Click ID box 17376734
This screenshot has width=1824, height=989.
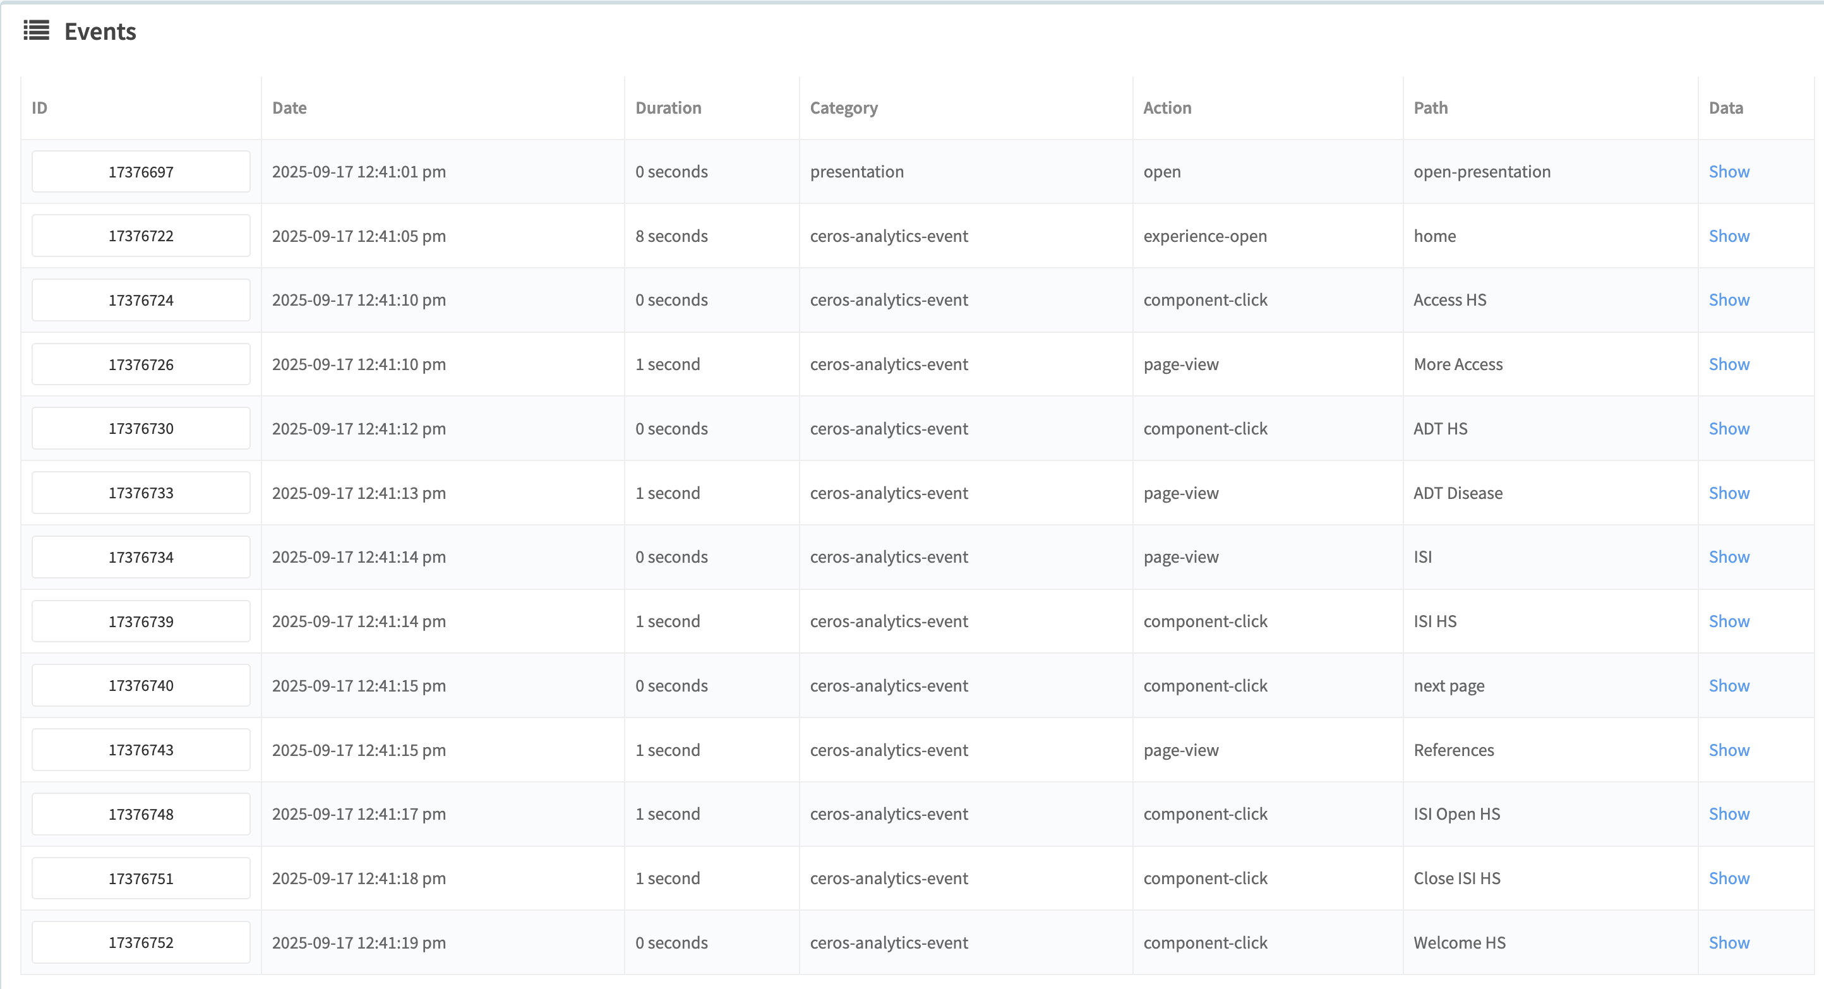tap(141, 557)
